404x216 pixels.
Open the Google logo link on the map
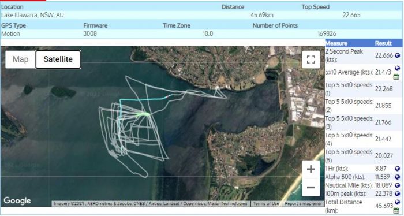(17, 200)
